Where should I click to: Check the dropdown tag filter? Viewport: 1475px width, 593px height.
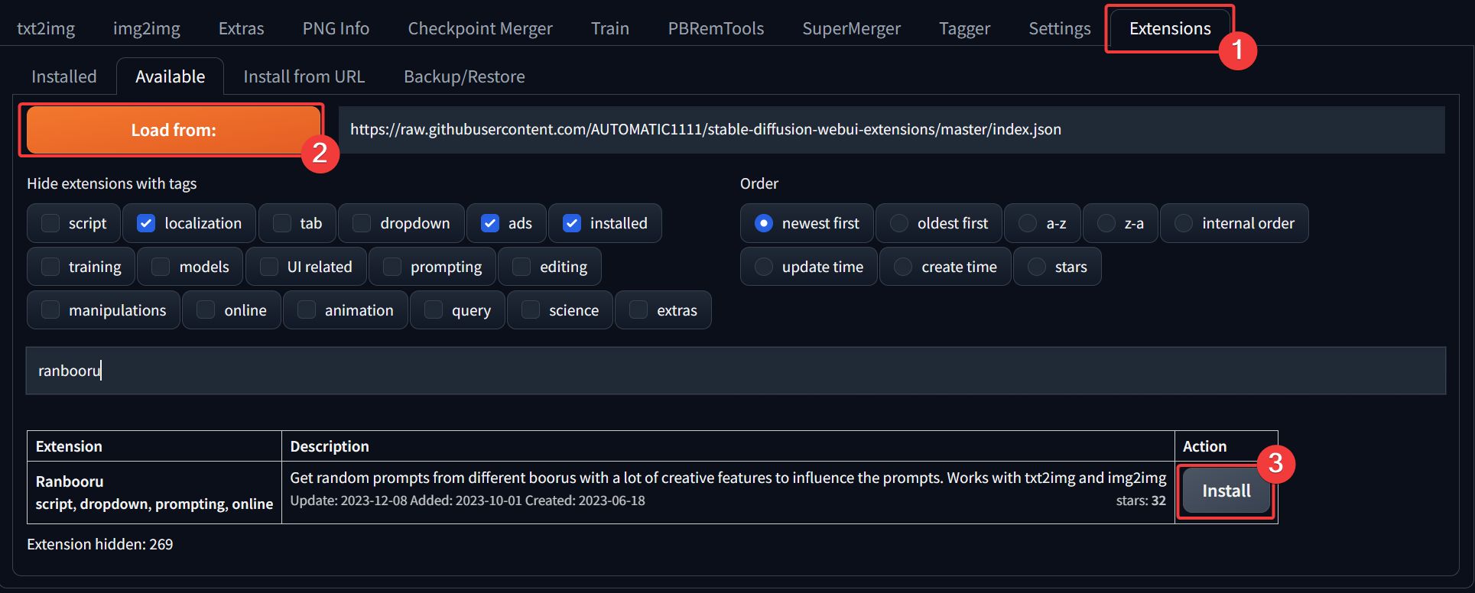tap(362, 223)
